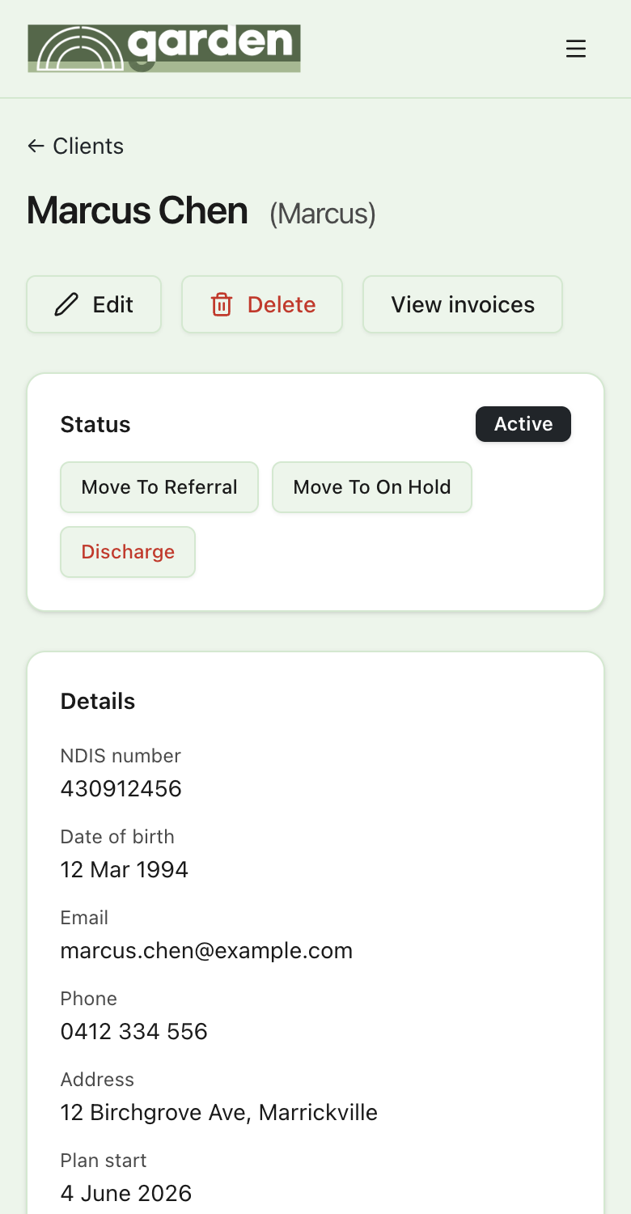
Task: Select Move To On Hold
Action: pos(372,487)
